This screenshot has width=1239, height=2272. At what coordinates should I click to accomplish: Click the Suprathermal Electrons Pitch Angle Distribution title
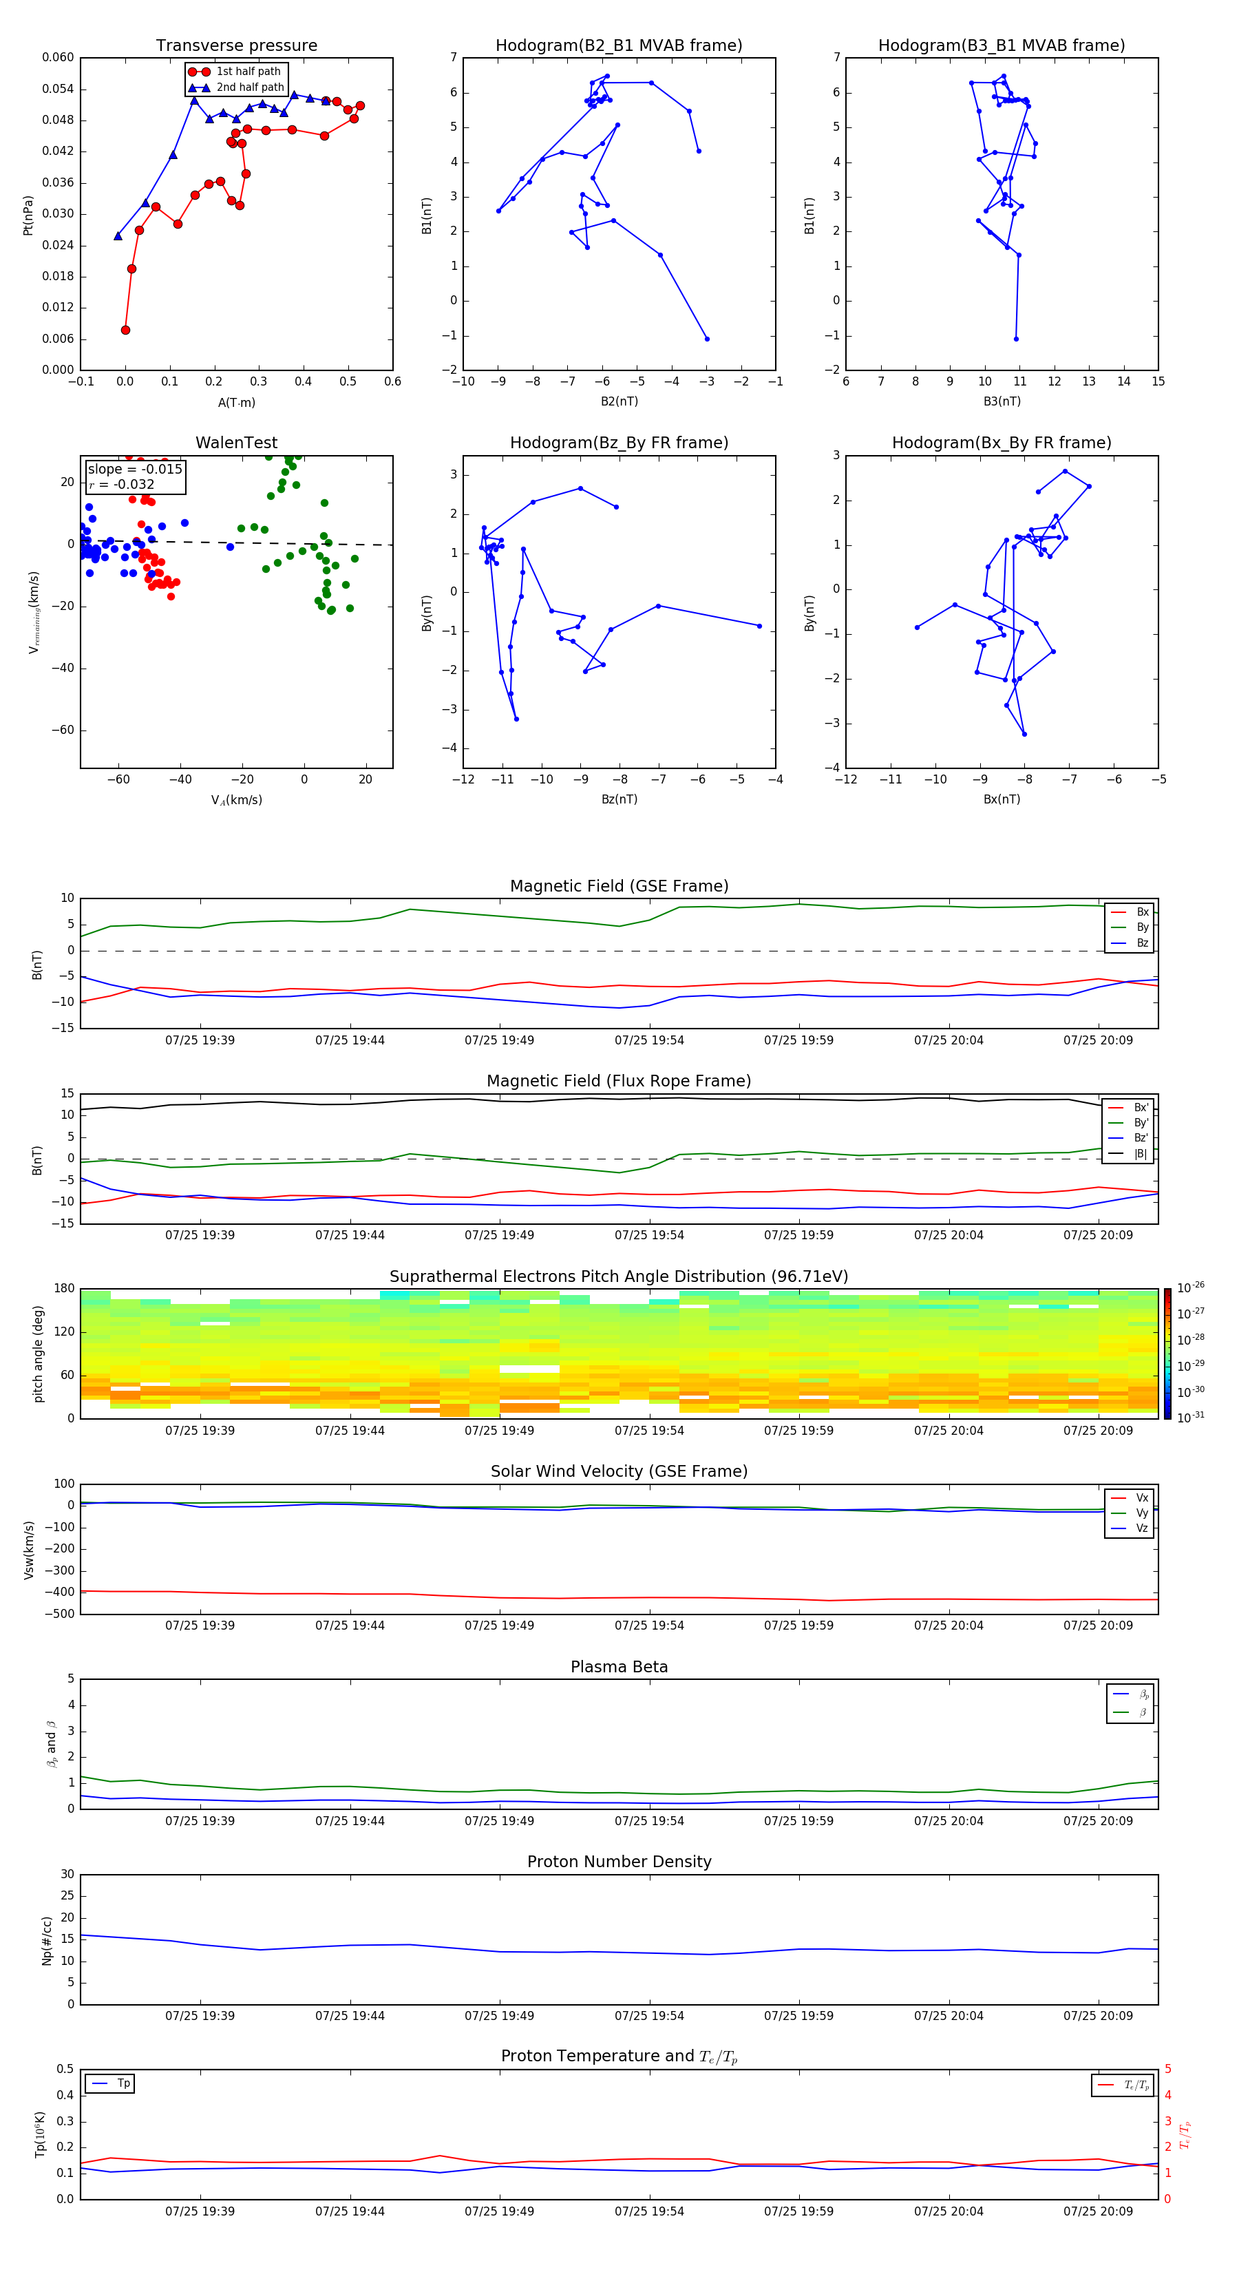pyautogui.click(x=619, y=1277)
